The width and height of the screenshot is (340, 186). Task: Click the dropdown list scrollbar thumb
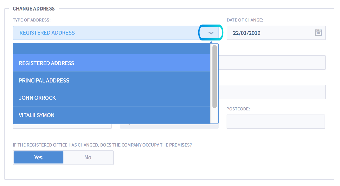(214, 76)
